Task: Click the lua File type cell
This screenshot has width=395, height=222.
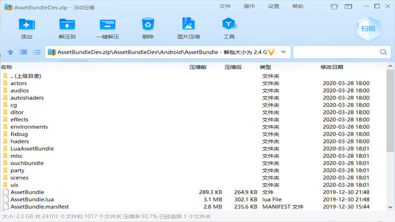Action: (x=272, y=199)
